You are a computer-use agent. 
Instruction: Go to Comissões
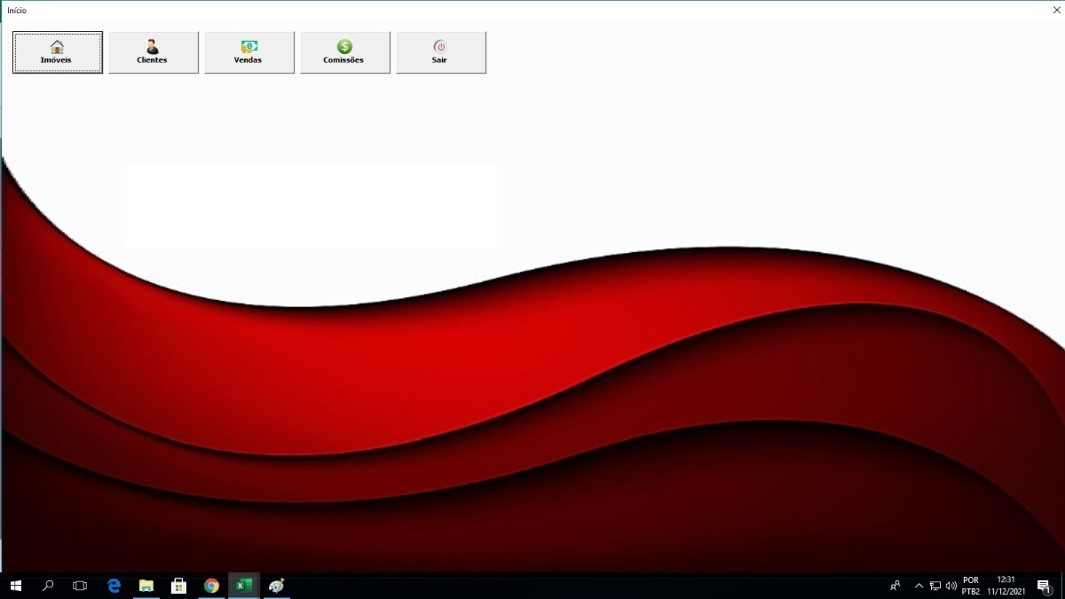coord(344,52)
